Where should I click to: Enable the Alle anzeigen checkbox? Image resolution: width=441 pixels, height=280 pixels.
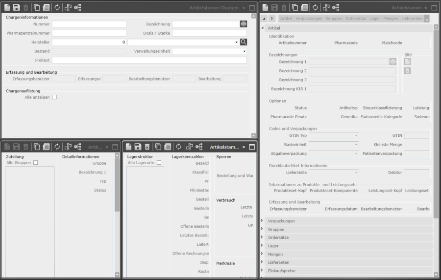[x=54, y=97]
